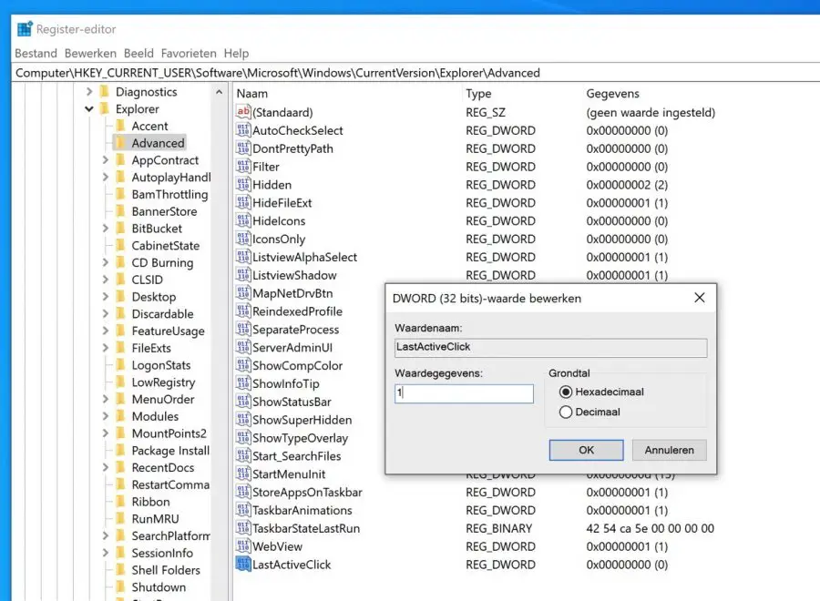The width and height of the screenshot is (820, 601).
Task: Click the ReindexedProfile value icon
Action: coord(243,311)
